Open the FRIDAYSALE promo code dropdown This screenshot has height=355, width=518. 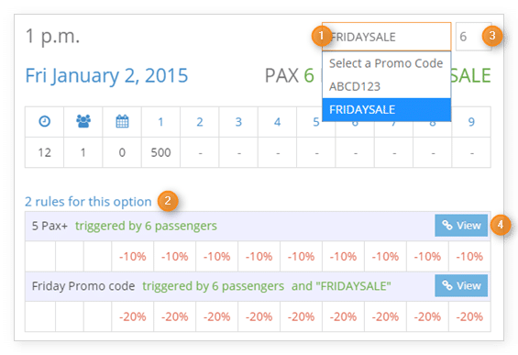pos(387,37)
